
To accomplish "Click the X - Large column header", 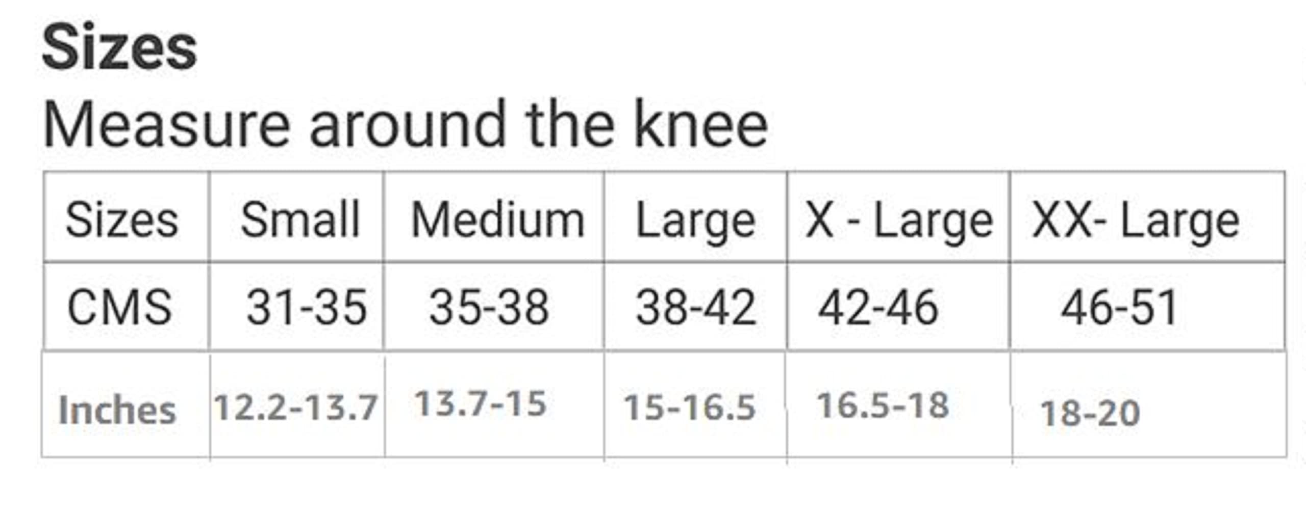I will 899,221.
